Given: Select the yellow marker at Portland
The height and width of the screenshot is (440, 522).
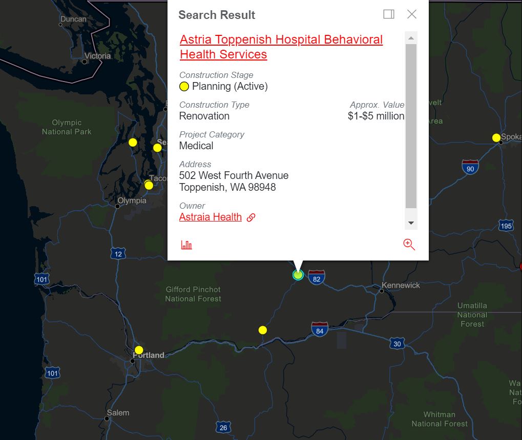Looking at the screenshot, I should pos(139,350).
